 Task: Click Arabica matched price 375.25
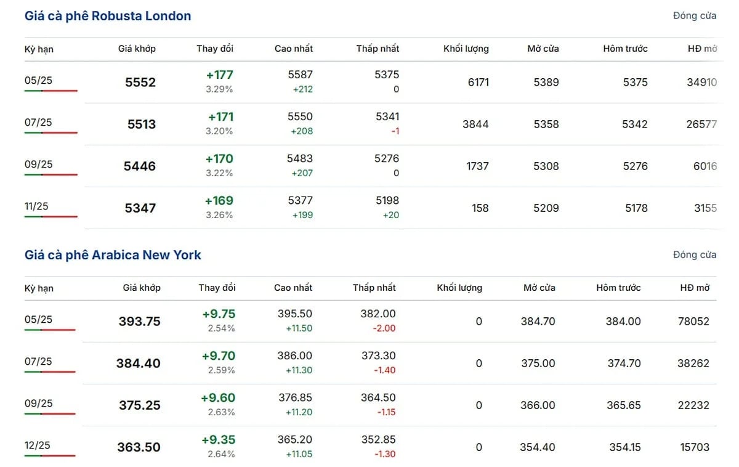point(140,405)
